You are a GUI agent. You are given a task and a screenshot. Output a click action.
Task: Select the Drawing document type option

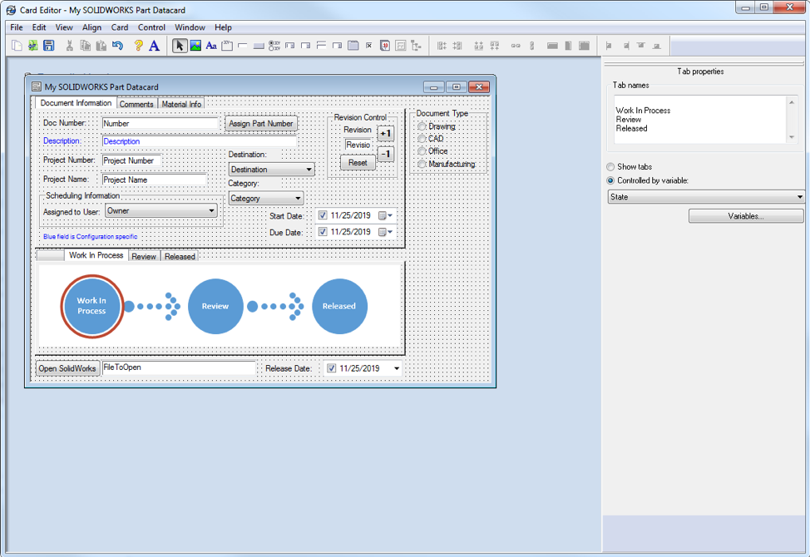click(422, 126)
